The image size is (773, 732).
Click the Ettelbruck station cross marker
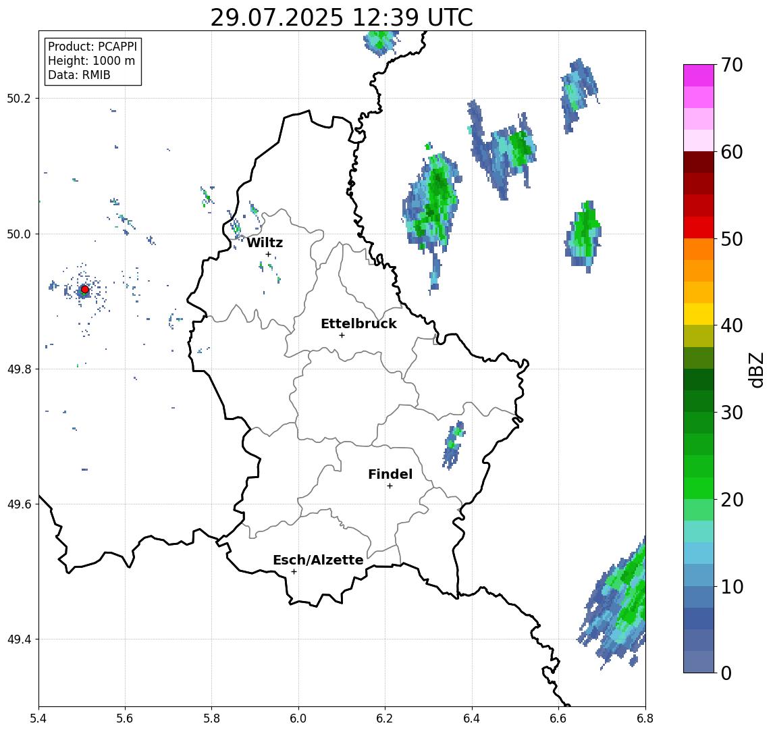(342, 336)
